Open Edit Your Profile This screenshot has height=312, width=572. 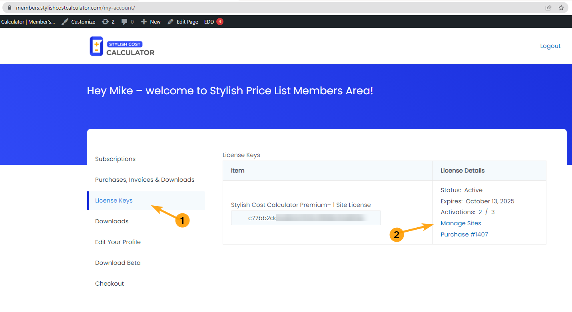coord(118,242)
